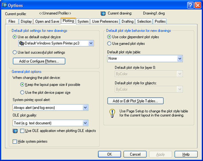Open the Selection tab
Viewport: 203px width, 161px height.
(144, 21)
